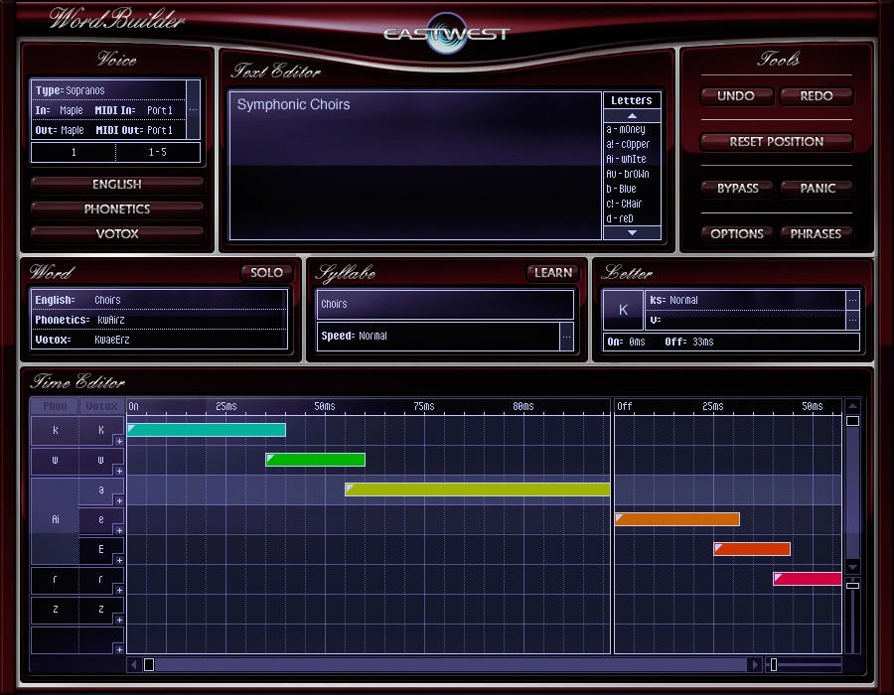This screenshot has height=695, width=894.
Task: Click RESET POSITION button
Action: click(777, 141)
